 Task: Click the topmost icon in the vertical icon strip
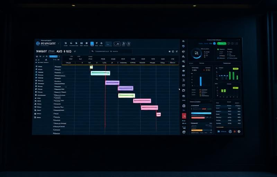point(184,41)
